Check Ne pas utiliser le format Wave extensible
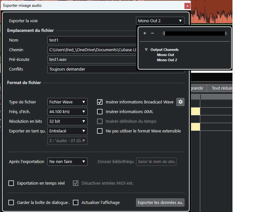This screenshot has height=212, width=266. [100, 131]
